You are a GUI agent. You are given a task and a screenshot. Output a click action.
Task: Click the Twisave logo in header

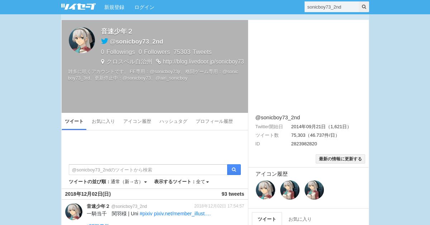[78, 7]
